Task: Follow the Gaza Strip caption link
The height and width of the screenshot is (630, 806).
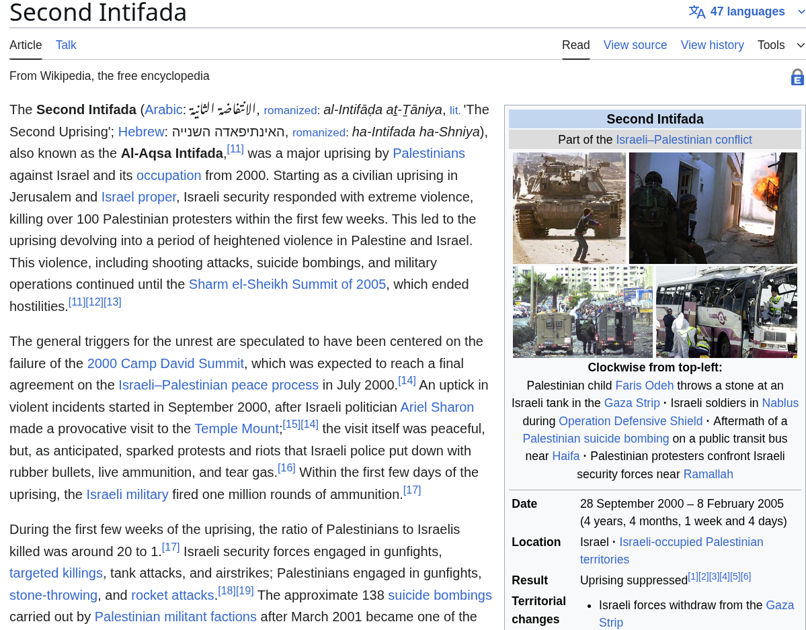Action: click(x=632, y=403)
